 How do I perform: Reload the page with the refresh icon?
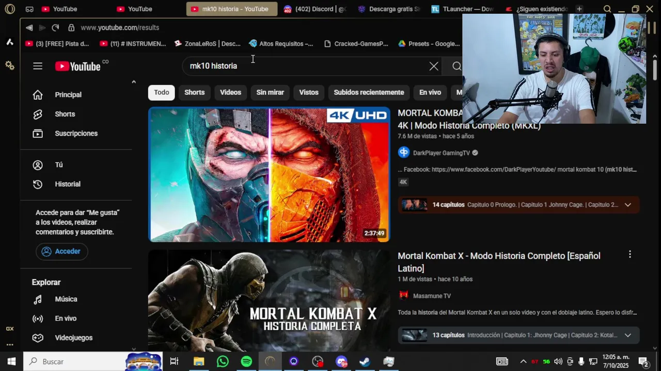coord(55,27)
